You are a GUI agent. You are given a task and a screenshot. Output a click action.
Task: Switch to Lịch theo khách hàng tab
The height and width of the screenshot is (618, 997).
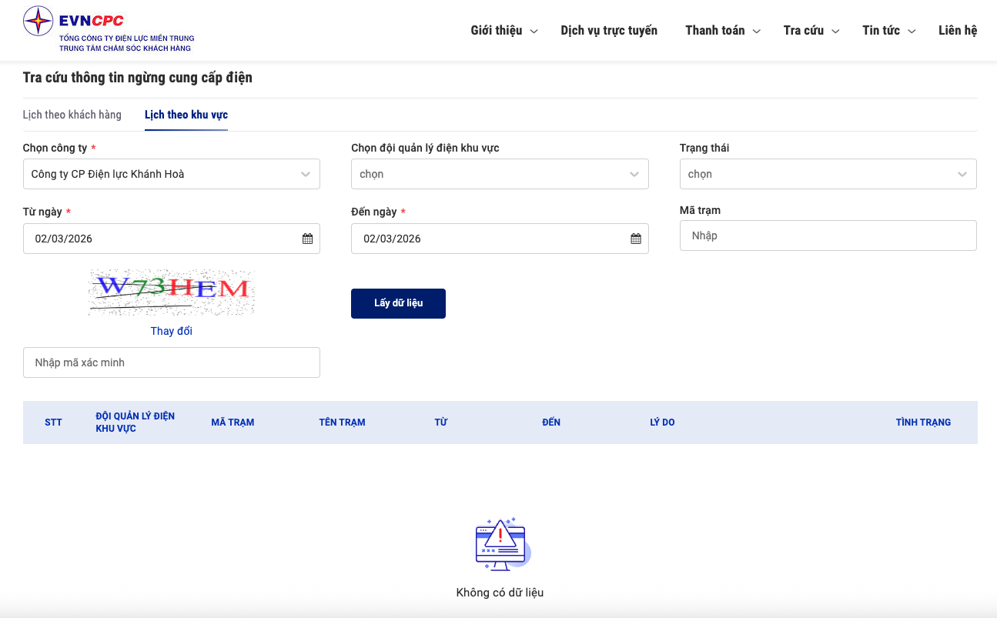[72, 115]
